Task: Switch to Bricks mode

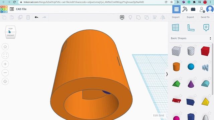Action: [x=193, y=9]
